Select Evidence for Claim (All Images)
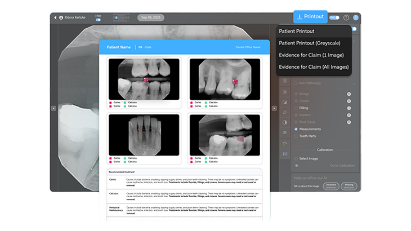411x231 pixels. 312,67
